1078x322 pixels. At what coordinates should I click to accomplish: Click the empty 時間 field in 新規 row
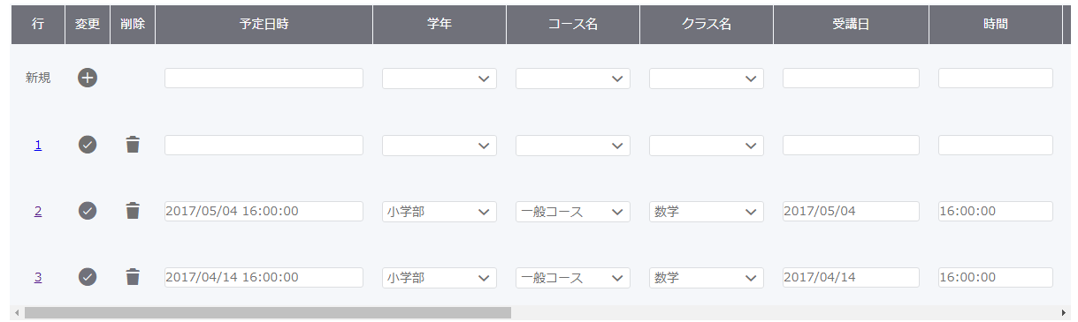(x=996, y=78)
